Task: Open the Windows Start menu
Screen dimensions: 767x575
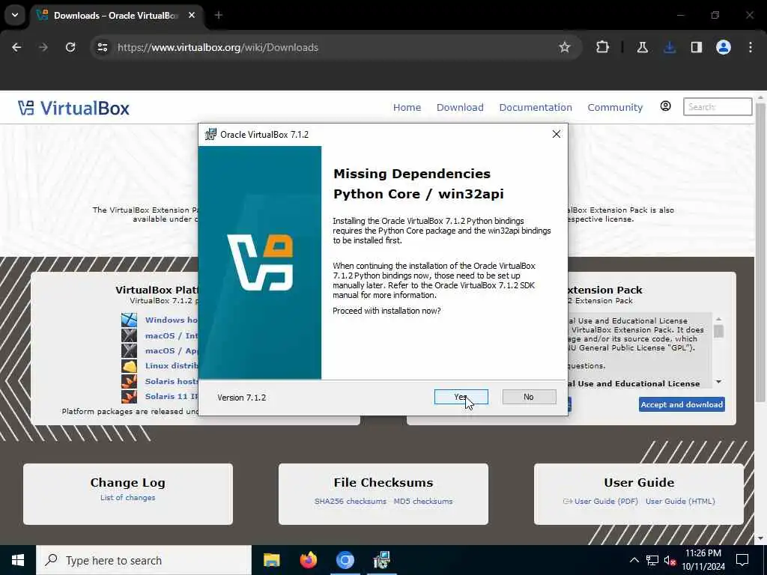Action: [18, 560]
